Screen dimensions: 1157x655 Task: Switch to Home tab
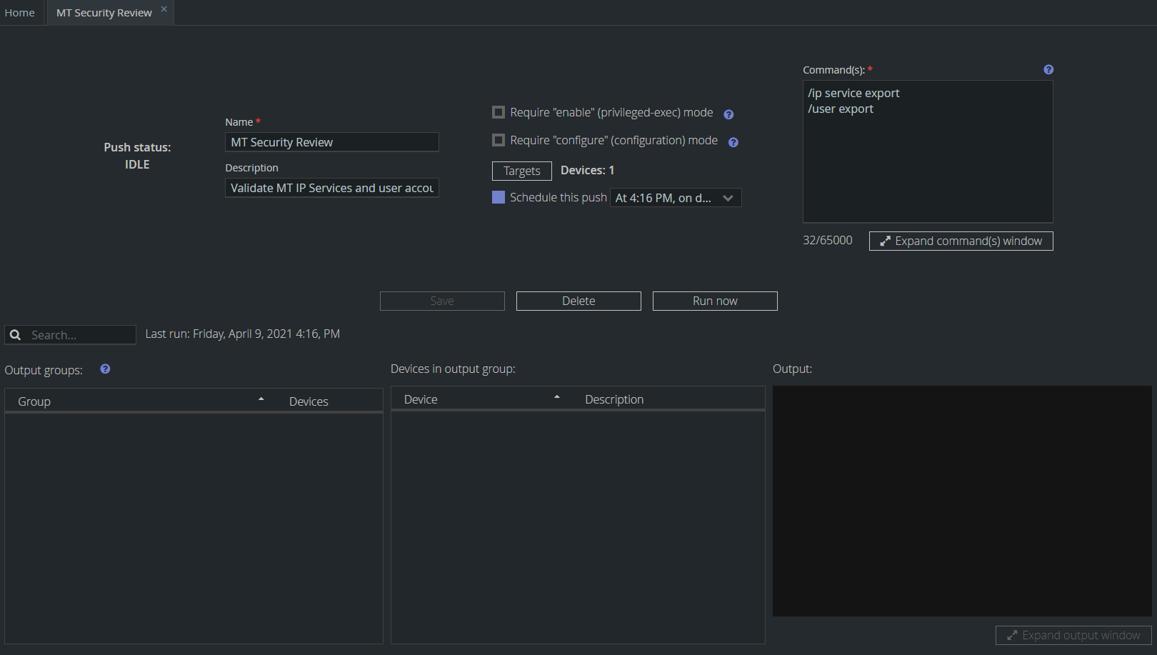19,13
